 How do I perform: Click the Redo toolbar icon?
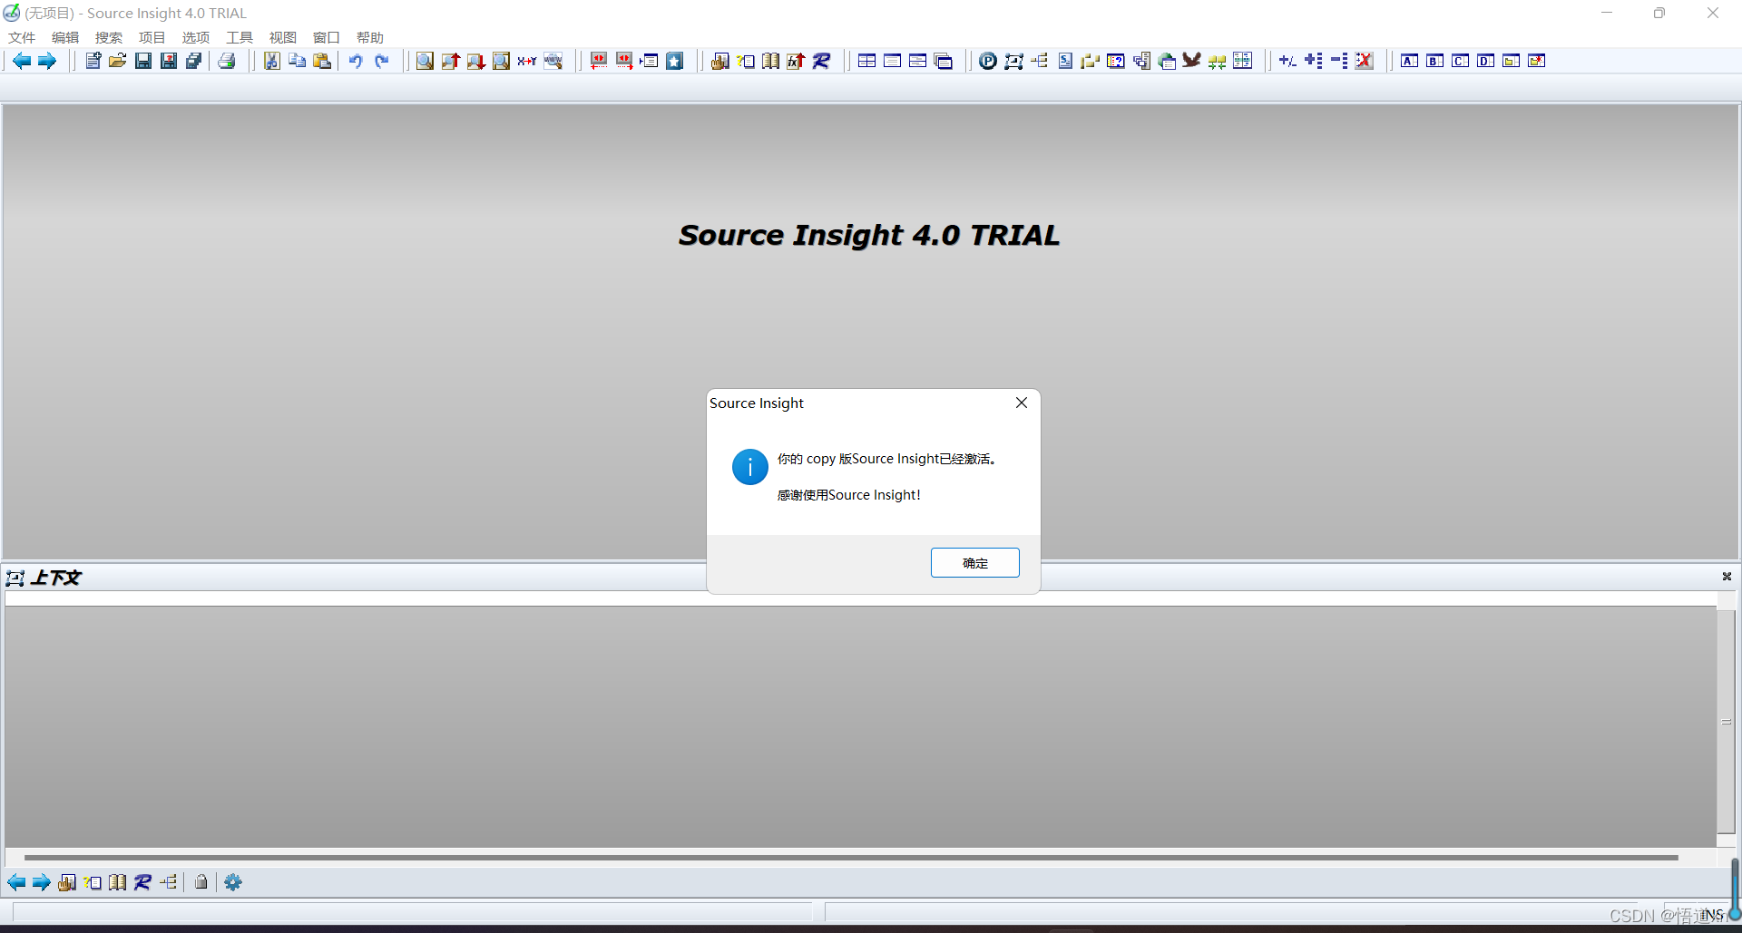[381, 61]
